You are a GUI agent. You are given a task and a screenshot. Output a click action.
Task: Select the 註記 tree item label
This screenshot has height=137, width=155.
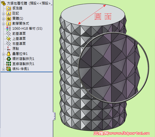[16, 13]
